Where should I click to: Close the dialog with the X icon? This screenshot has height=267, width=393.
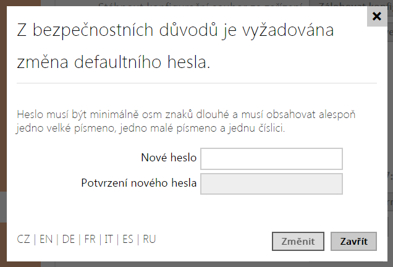[x=376, y=16]
